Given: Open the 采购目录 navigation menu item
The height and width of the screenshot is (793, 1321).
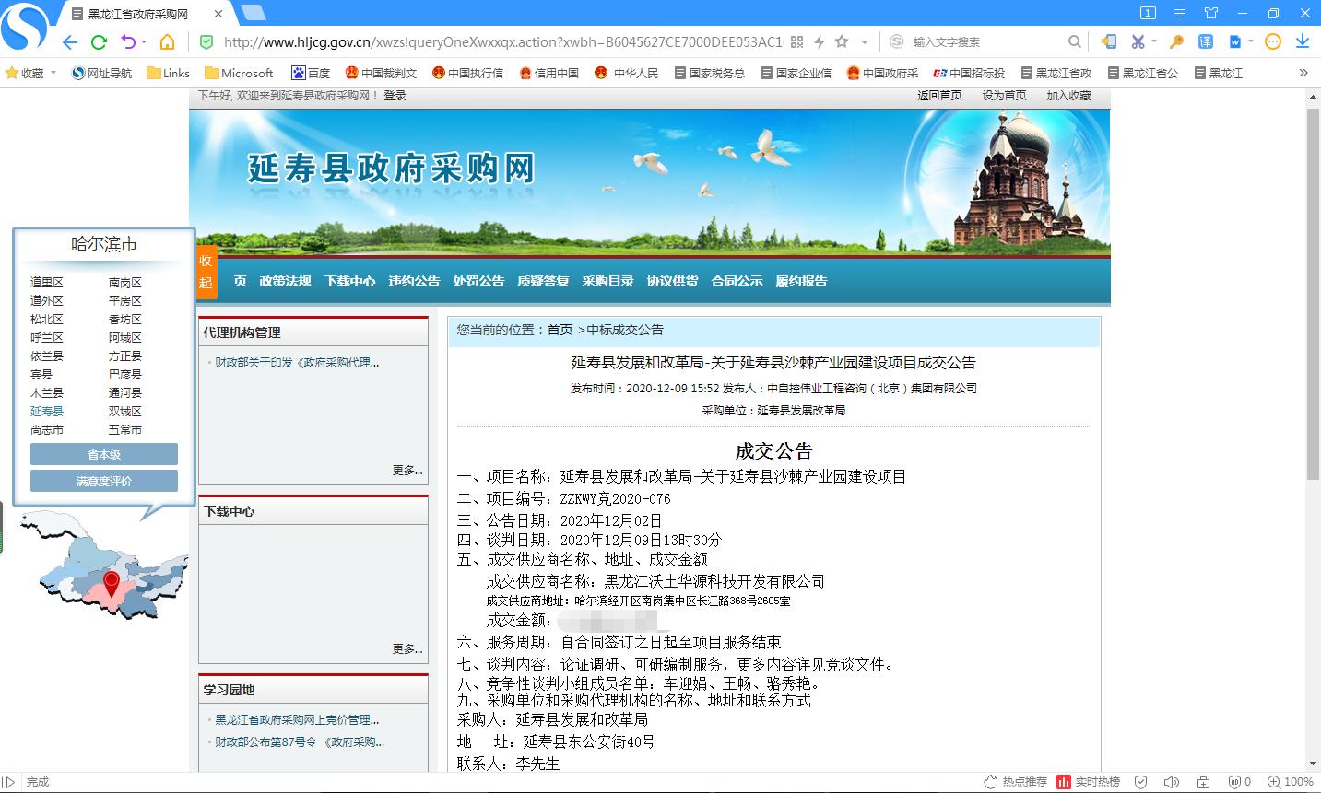Looking at the screenshot, I should 607,281.
